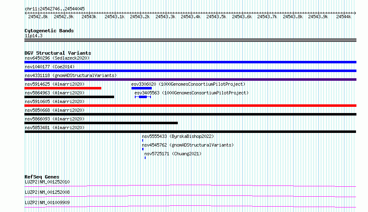368x212 pixels.
Task: Click the Cytogenetic Bands track title
Action: click(49, 31)
